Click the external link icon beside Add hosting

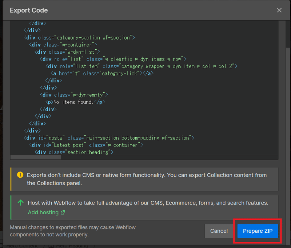pos(63,212)
